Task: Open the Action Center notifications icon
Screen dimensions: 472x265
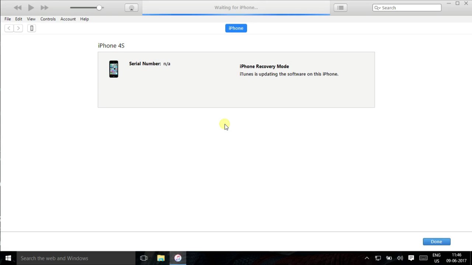Action: (411, 258)
